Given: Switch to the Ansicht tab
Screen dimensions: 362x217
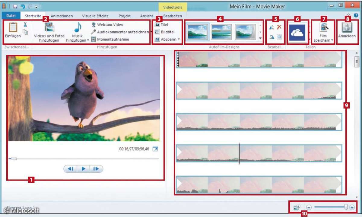Looking at the screenshot, I should coord(147,16).
